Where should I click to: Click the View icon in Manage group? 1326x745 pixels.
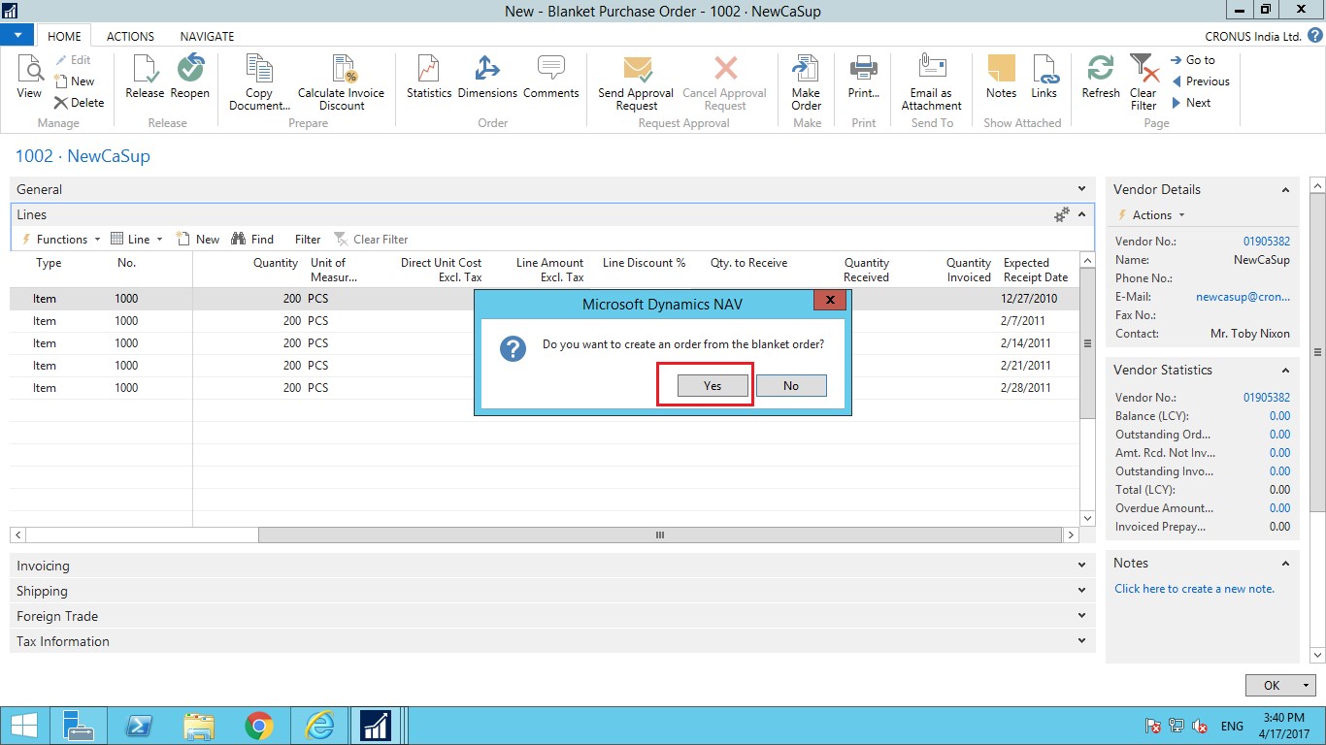29,78
